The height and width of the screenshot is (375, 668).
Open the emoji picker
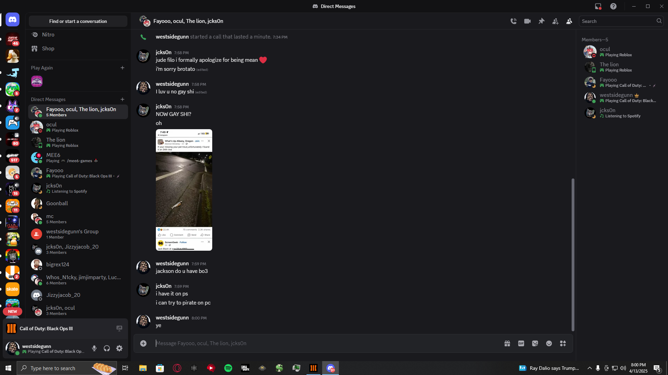pyautogui.click(x=549, y=343)
